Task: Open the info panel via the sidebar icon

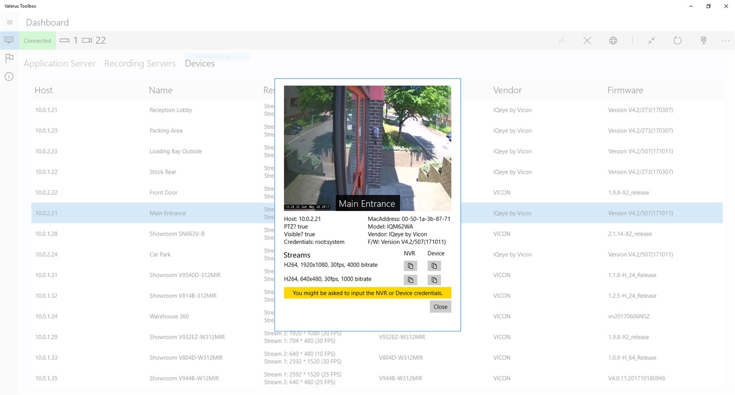Action: click(9, 76)
